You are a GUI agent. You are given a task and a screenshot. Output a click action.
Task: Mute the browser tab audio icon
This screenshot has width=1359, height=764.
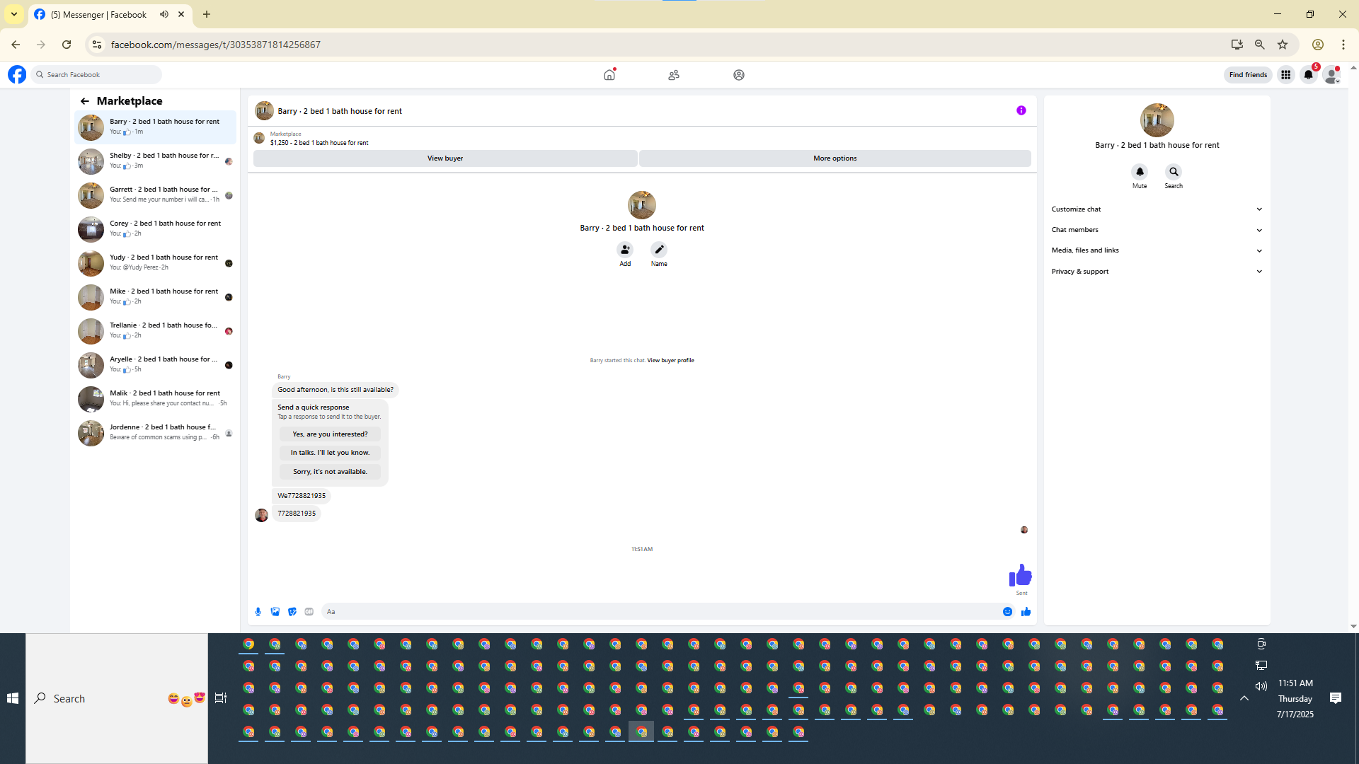click(164, 14)
